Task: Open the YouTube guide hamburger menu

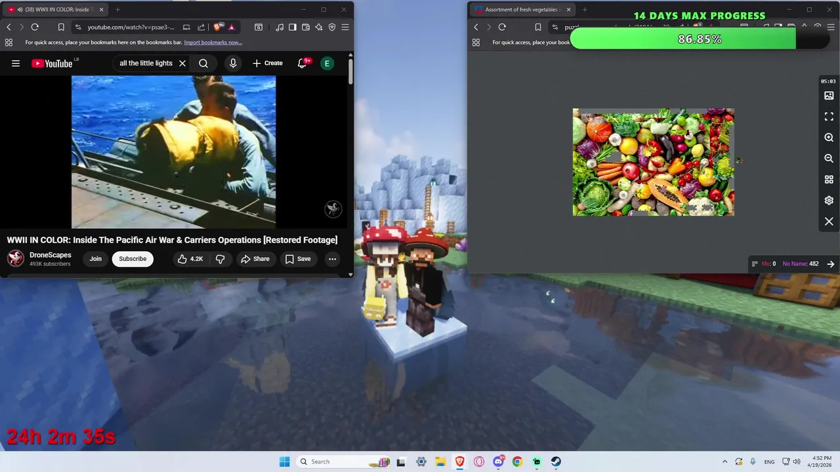Action: point(16,64)
